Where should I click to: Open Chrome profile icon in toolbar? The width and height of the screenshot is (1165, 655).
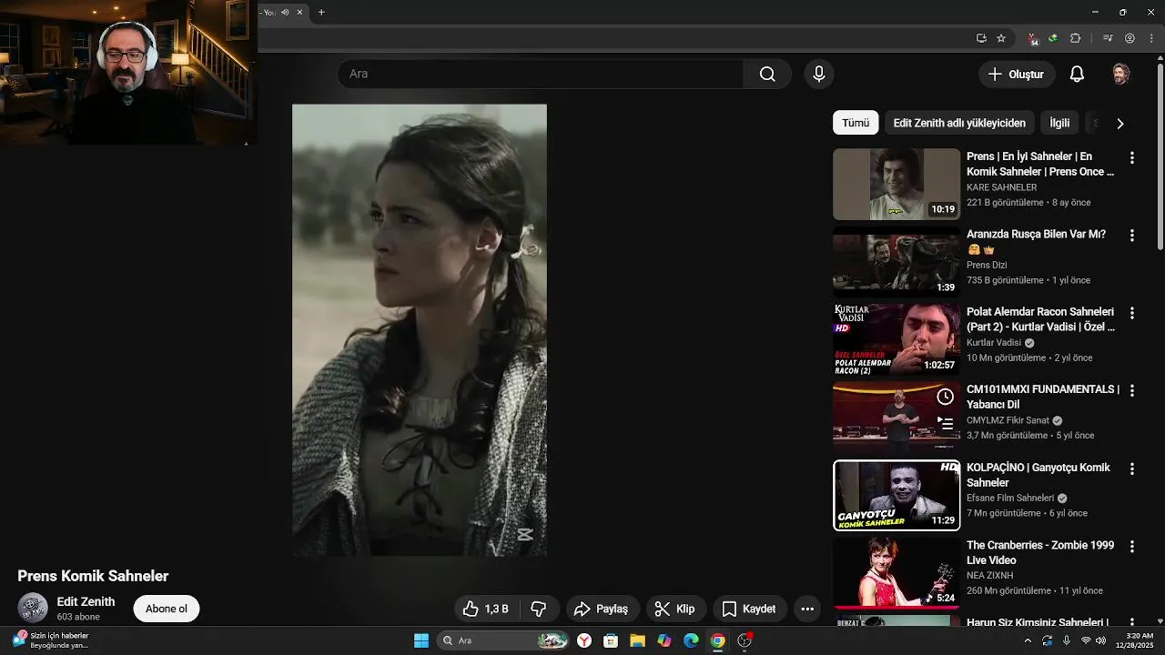[1130, 38]
